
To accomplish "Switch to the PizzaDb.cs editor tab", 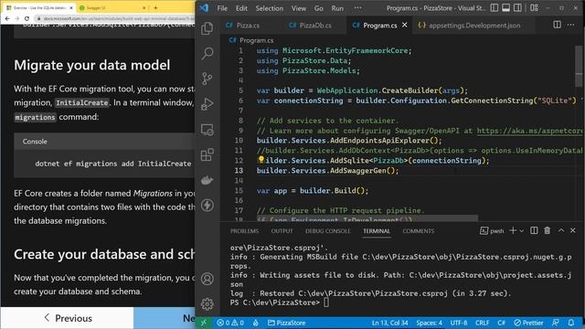I will (x=315, y=25).
